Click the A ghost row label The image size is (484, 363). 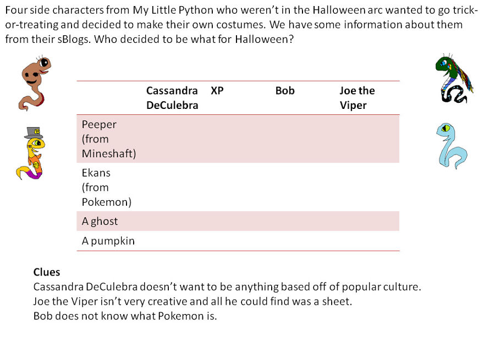coord(100,221)
